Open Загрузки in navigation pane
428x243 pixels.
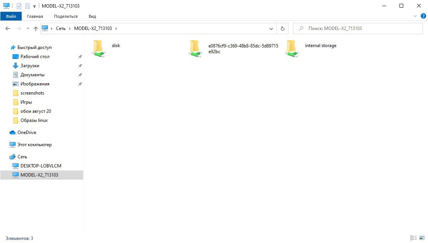(30, 66)
